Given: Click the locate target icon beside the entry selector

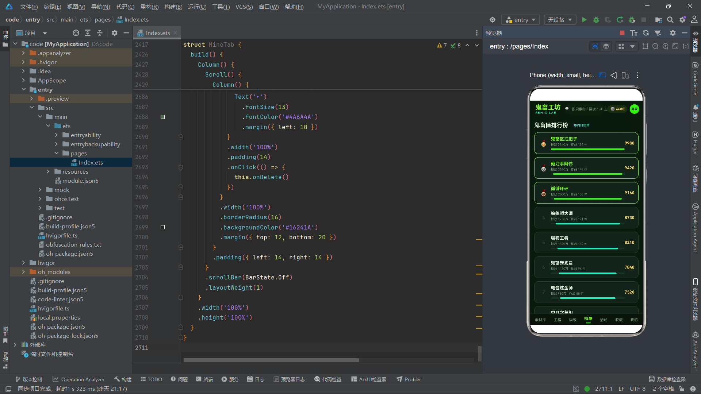Looking at the screenshot, I should click(493, 20).
